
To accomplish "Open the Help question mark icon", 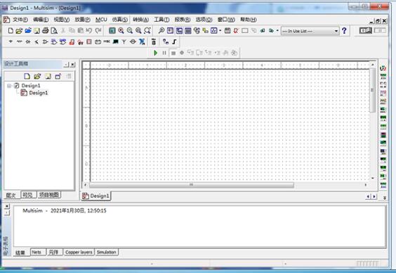I will coord(344,31).
